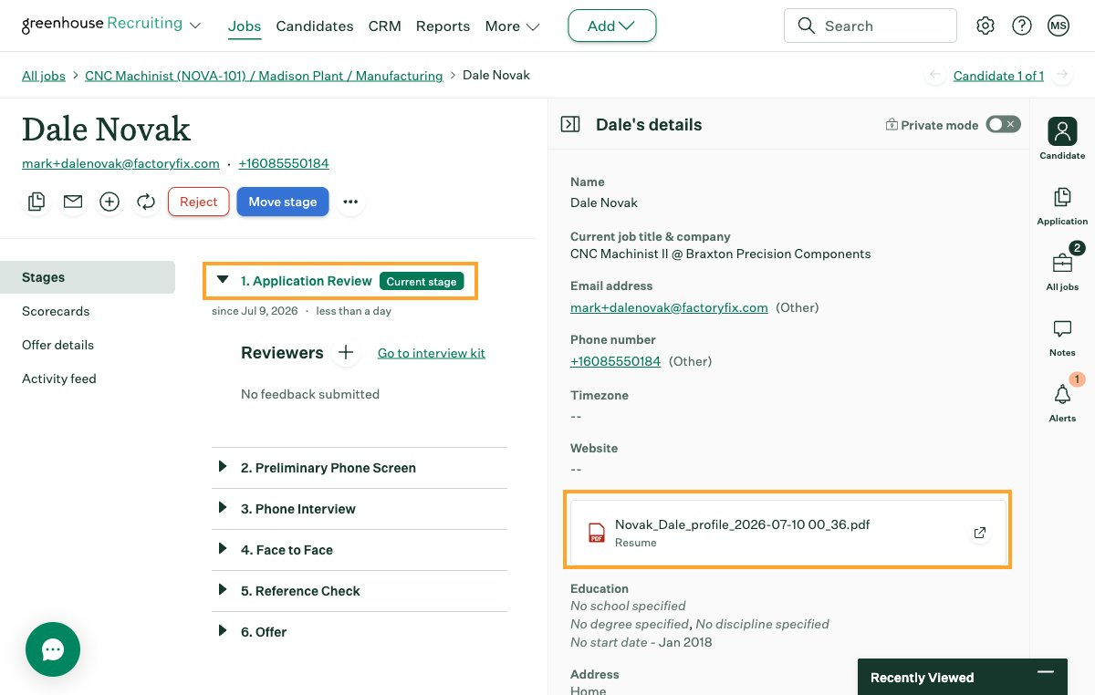The width and height of the screenshot is (1095, 695).
Task: Collapse the 1. Application Review stage
Action: coord(223,280)
